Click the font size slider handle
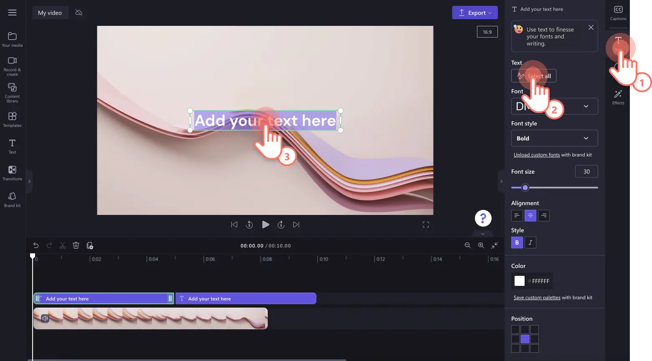 525,187
